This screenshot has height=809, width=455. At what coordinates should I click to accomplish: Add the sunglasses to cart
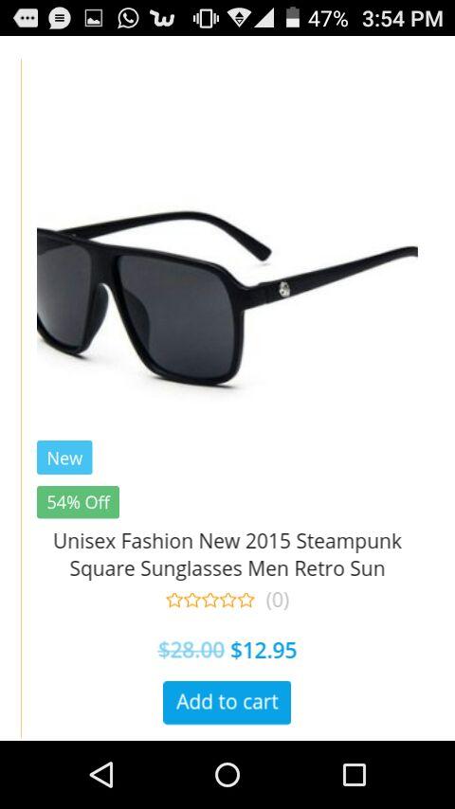(227, 702)
